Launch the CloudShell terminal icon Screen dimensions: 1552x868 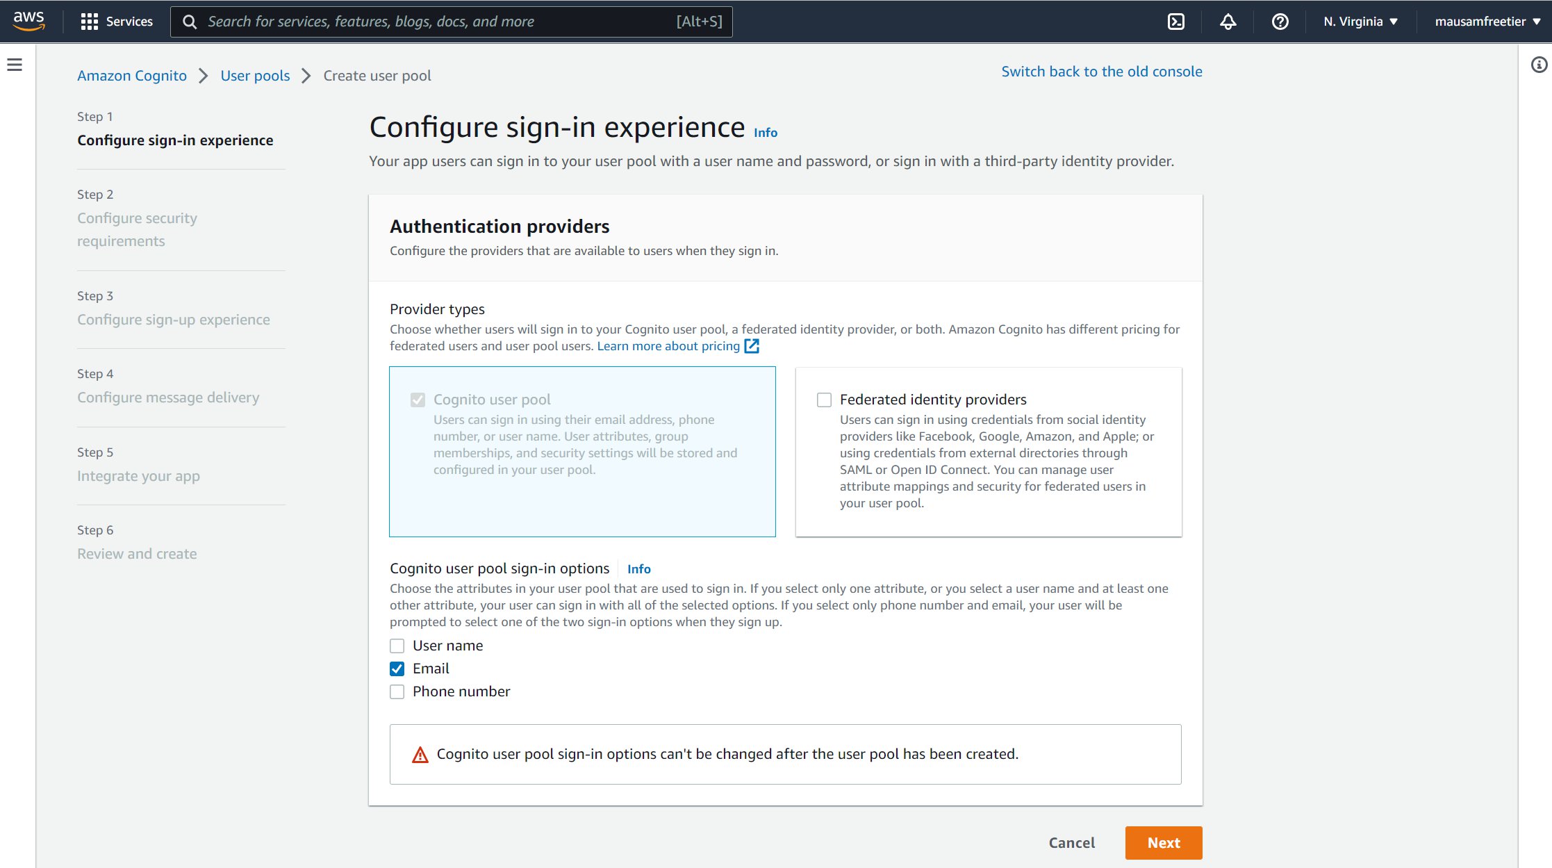[x=1176, y=22]
